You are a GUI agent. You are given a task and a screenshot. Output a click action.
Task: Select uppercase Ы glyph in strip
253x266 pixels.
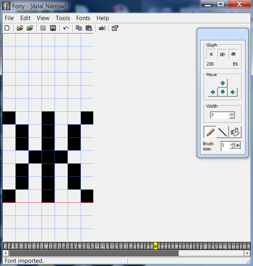112,246
